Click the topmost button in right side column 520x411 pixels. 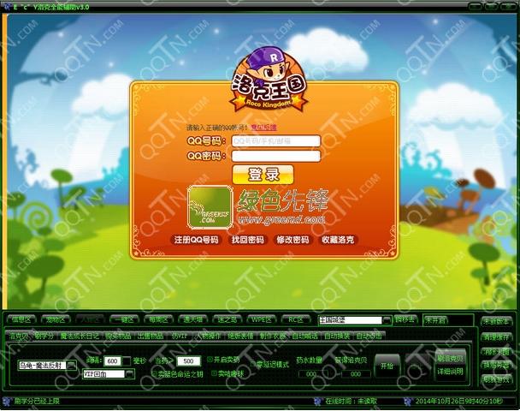coord(496,321)
